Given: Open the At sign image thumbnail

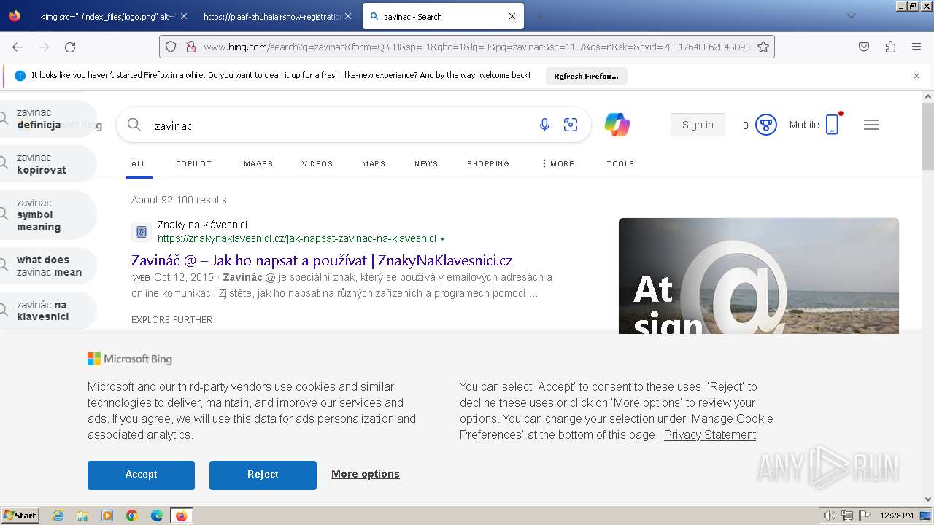Looking at the screenshot, I should [x=759, y=276].
